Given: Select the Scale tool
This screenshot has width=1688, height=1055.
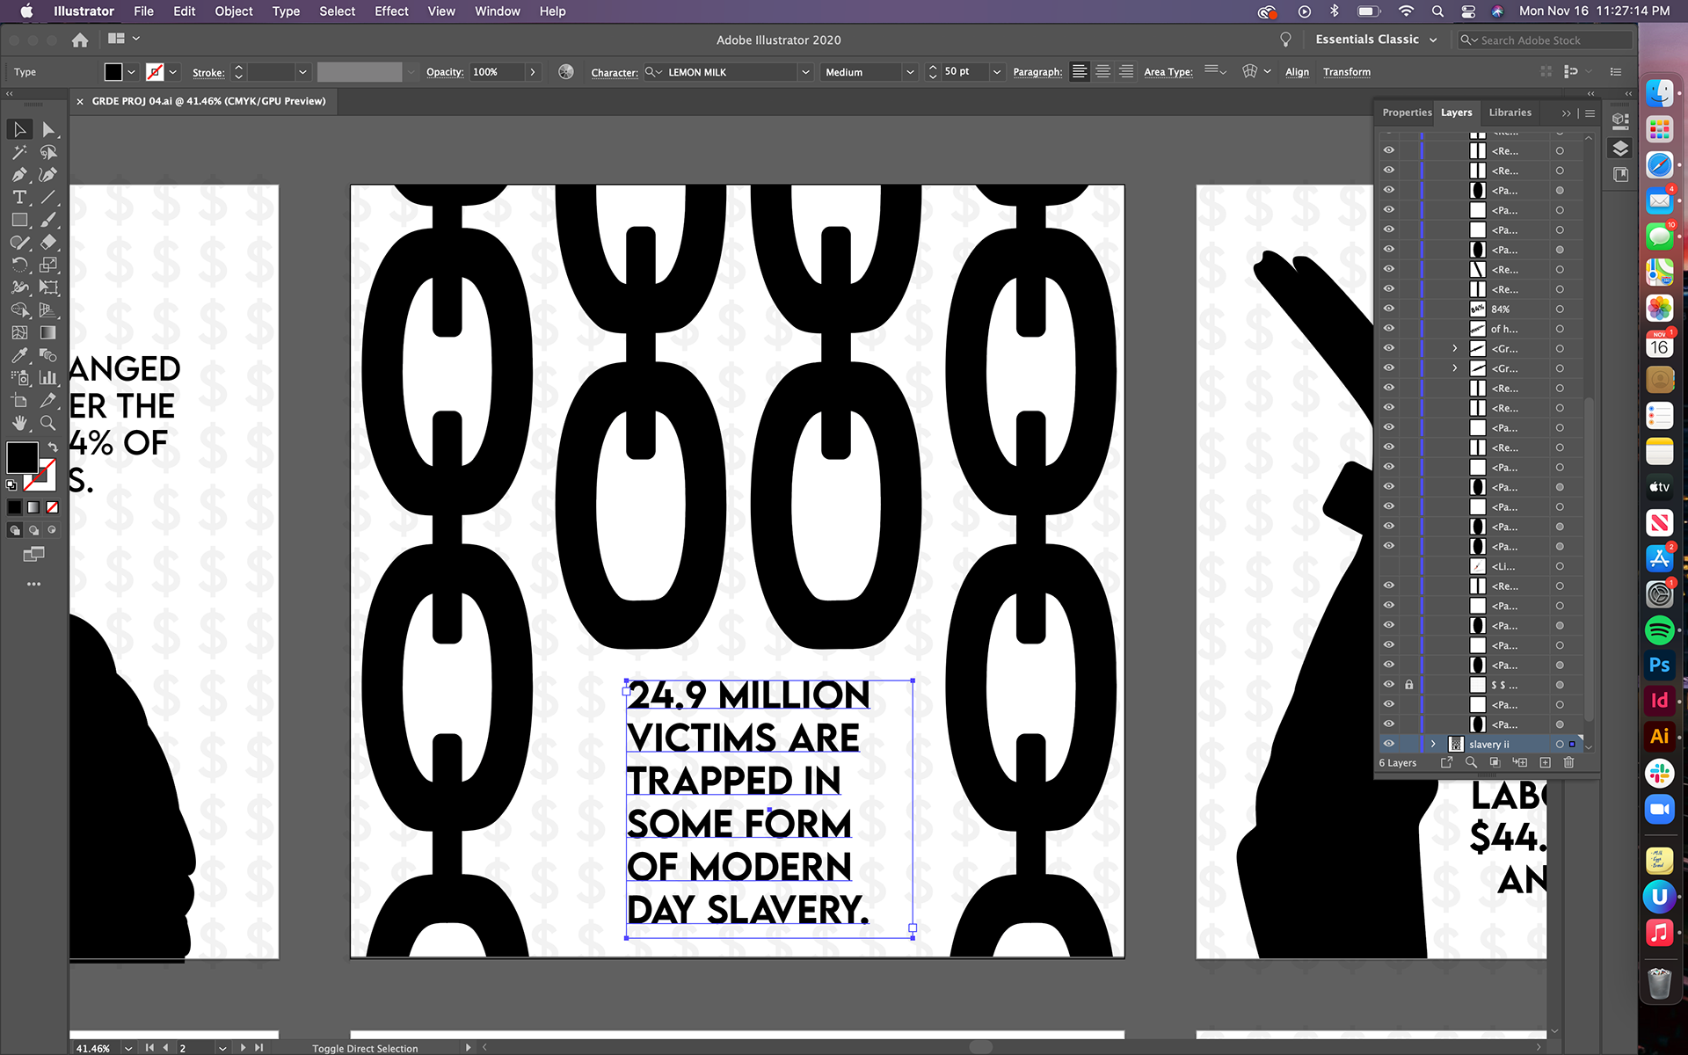Looking at the screenshot, I should (48, 265).
